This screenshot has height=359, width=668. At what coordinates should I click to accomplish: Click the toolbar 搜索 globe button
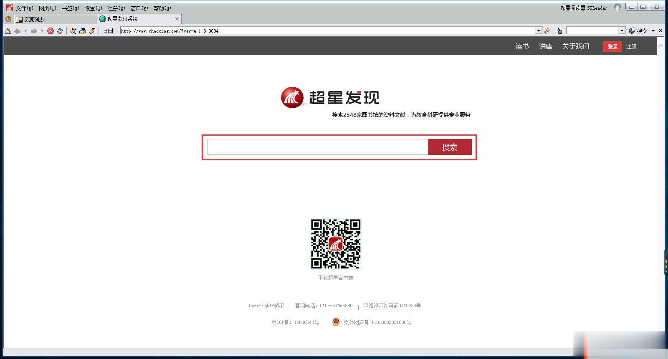pyautogui.click(x=638, y=31)
